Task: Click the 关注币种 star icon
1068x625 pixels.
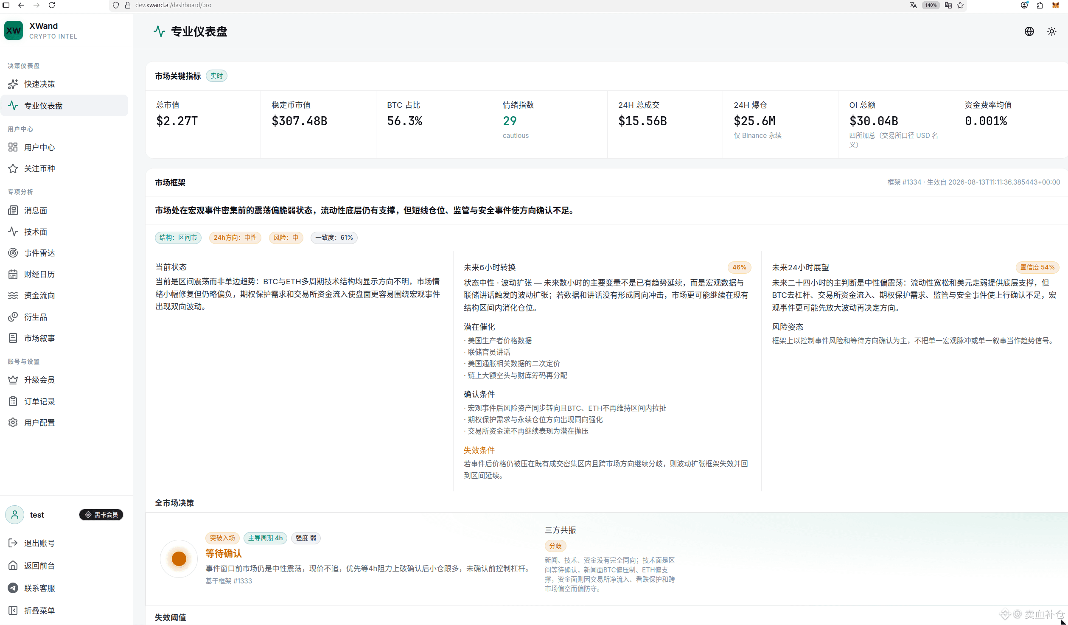Action: coord(13,168)
